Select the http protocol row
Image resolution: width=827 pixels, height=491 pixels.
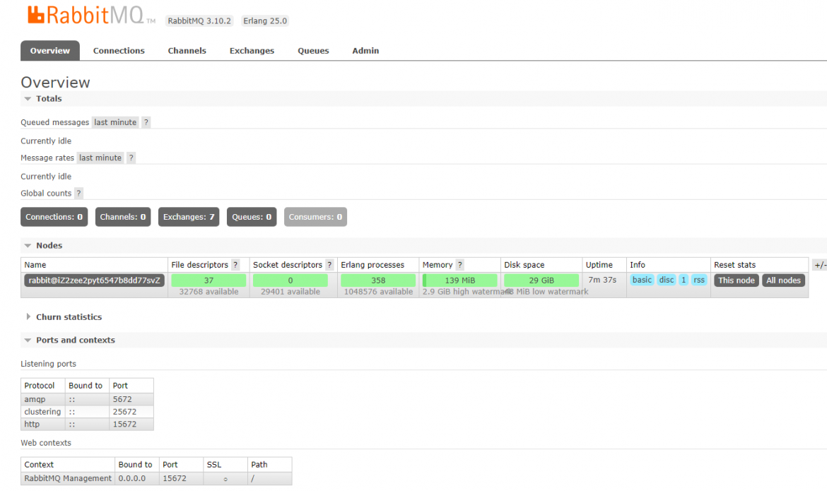[x=87, y=424]
